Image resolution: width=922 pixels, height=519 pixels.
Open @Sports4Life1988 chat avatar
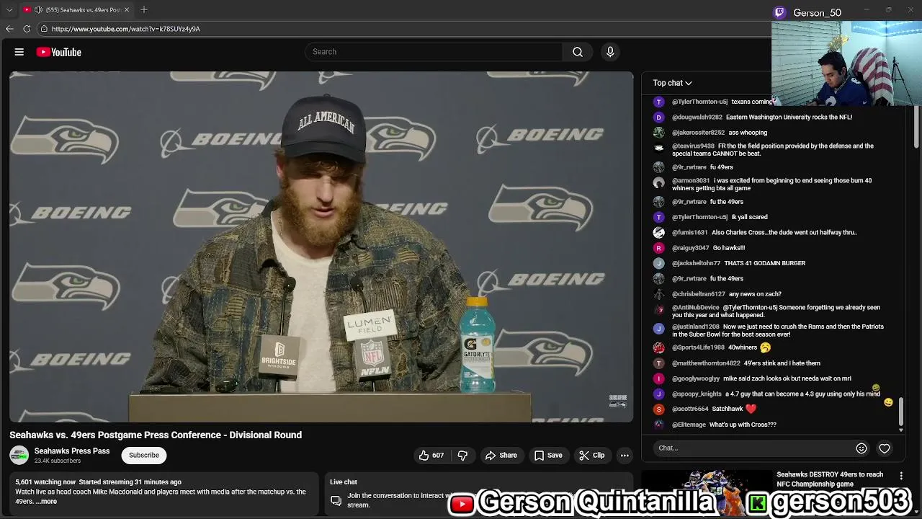[658, 347]
